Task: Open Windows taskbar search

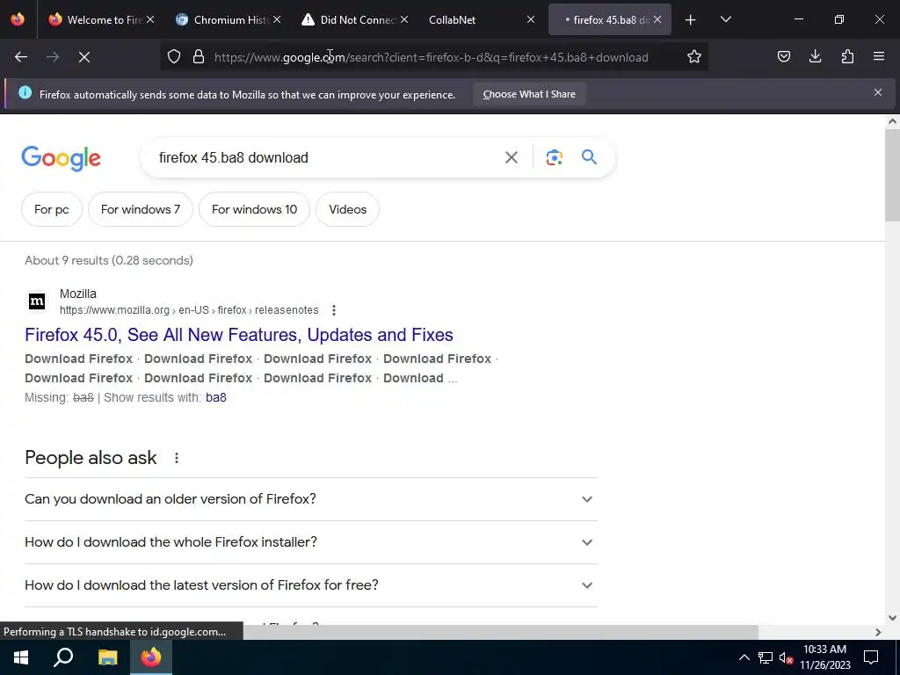Action: [63, 657]
